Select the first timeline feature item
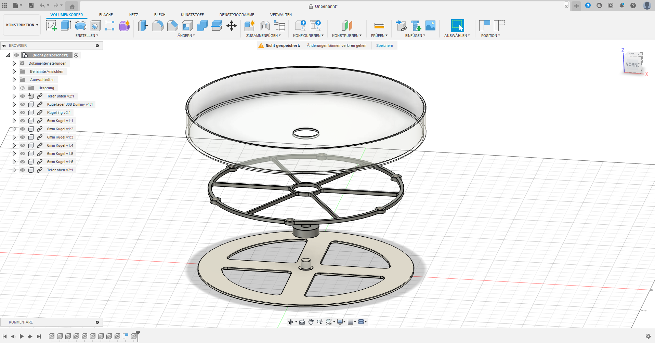 (52, 336)
